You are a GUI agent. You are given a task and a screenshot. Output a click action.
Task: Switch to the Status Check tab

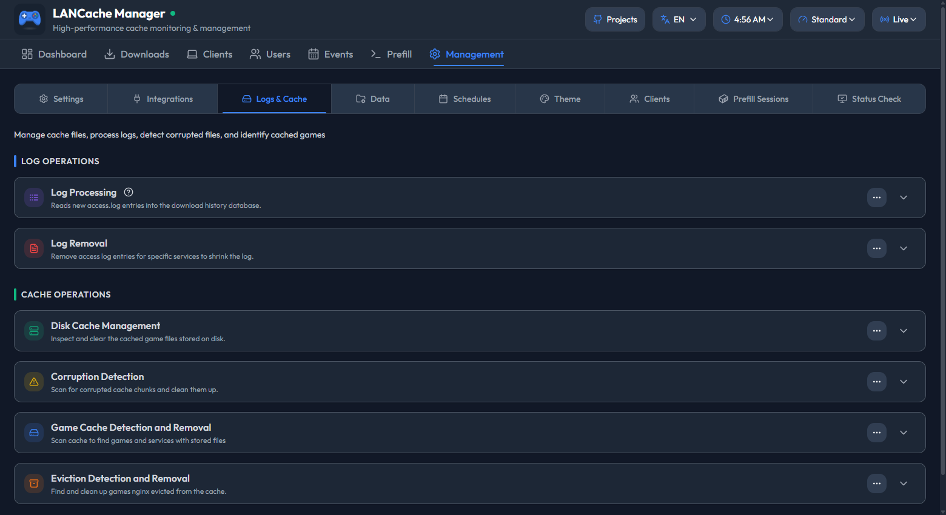[x=869, y=99]
